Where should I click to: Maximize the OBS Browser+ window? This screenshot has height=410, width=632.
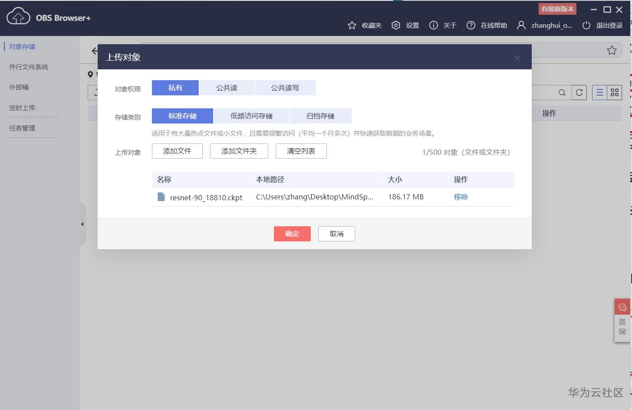point(607,10)
